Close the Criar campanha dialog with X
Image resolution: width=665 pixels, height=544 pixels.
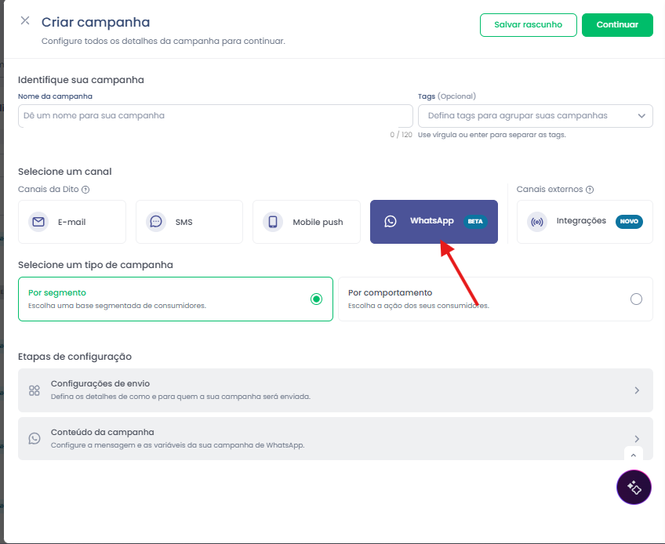tap(25, 20)
